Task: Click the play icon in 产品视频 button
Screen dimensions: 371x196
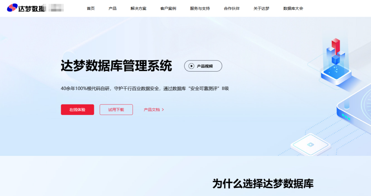Action: click(x=191, y=66)
